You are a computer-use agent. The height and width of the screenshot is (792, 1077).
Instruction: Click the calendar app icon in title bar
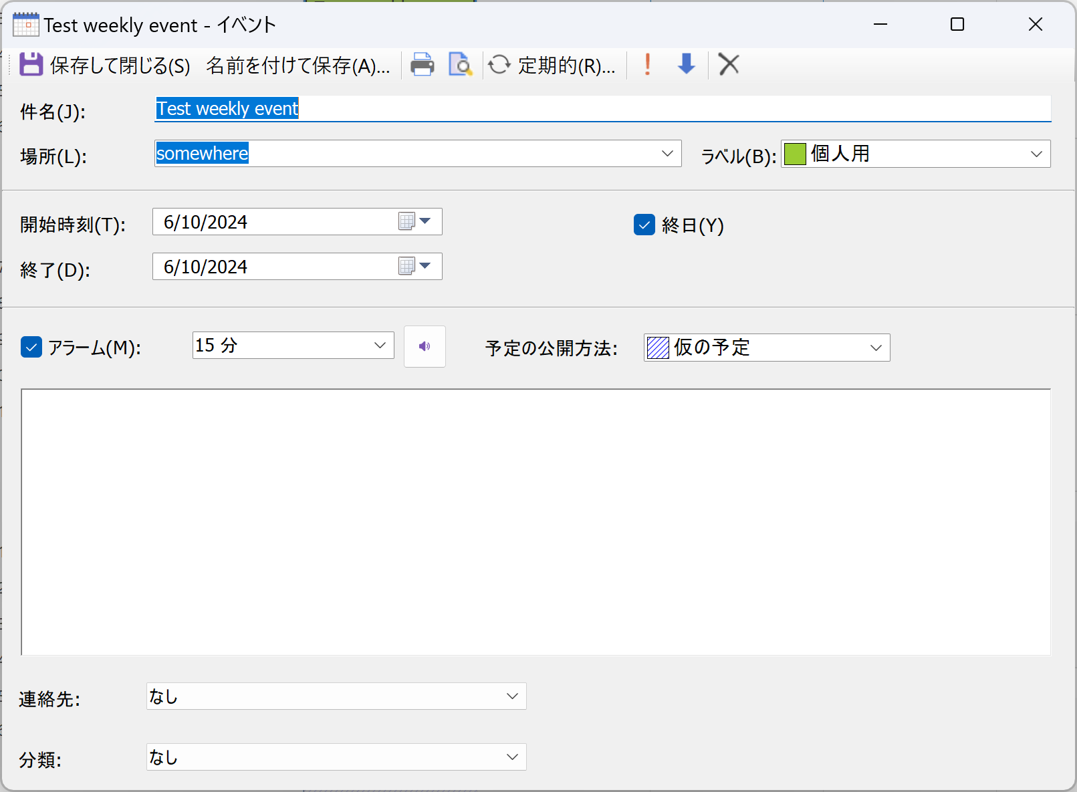point(26,25)
